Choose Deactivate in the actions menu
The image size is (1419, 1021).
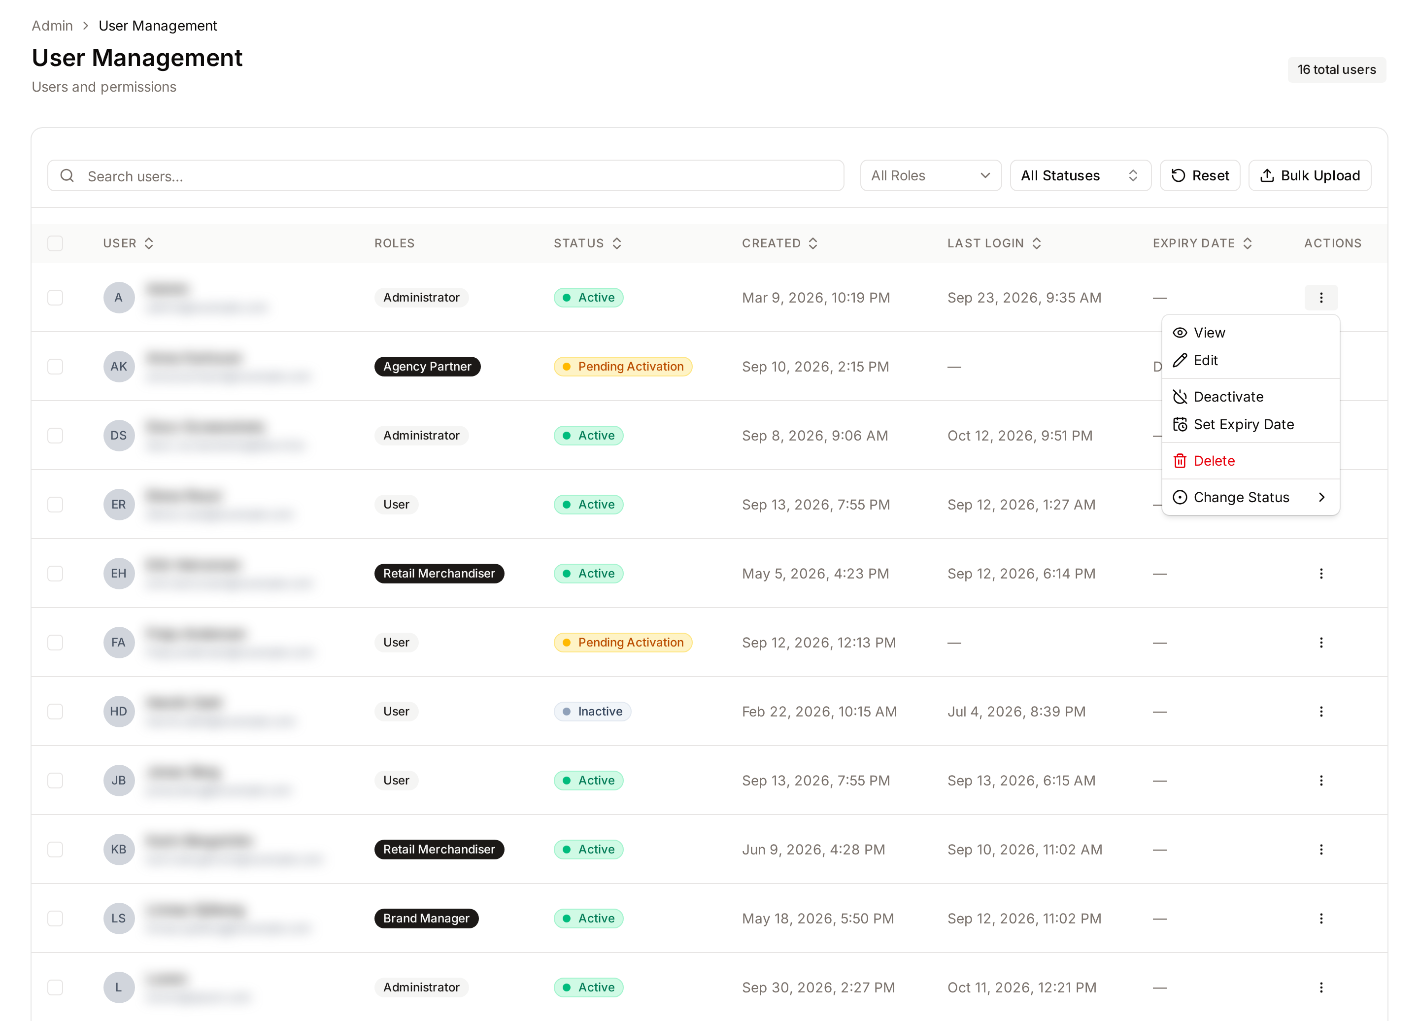click(1250, 397)
